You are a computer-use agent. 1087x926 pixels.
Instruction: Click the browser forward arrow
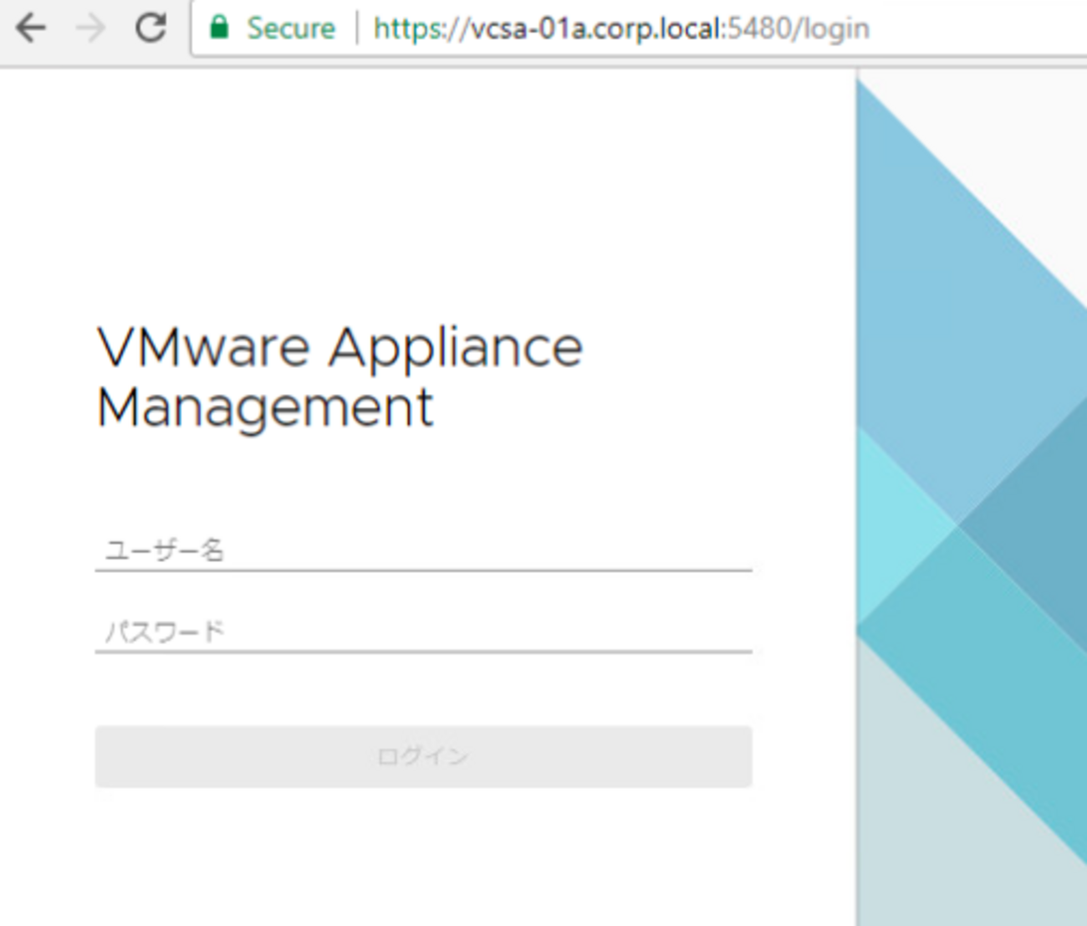click(90, 28)
